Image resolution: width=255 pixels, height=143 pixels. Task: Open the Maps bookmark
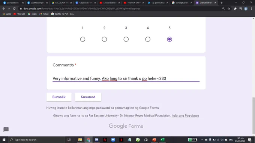[x=32, y=14]
